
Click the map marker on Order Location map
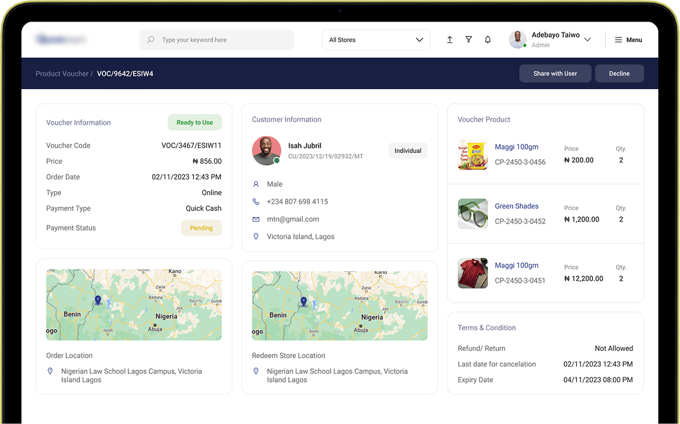pyautogui.click(x=98, y=300)
